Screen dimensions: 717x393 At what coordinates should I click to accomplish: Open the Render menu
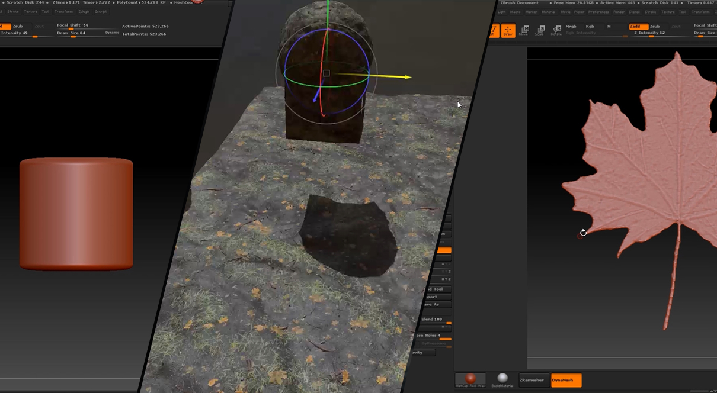[619, 12]
